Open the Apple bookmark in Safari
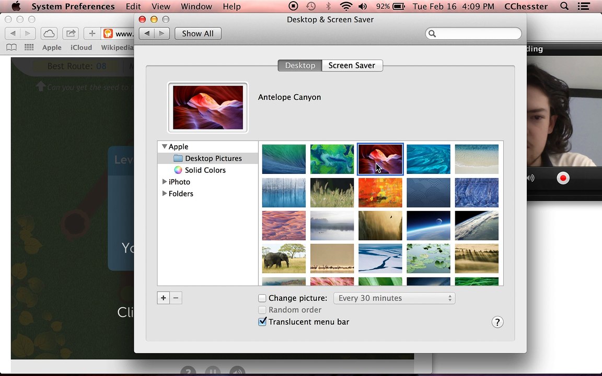The image size is (602, 376). tap(52, 47)
